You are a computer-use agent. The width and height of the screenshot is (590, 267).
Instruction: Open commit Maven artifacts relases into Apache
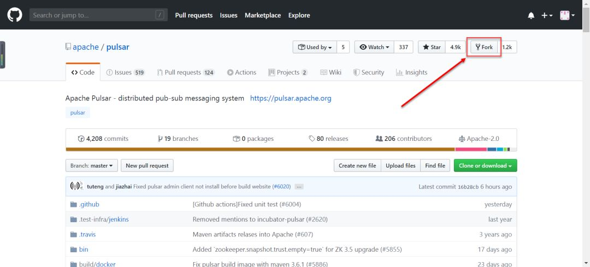[253, 234]
